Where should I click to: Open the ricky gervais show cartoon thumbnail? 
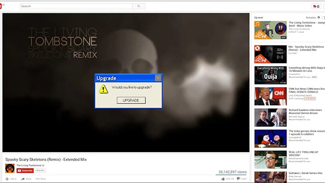coord(270,139)
